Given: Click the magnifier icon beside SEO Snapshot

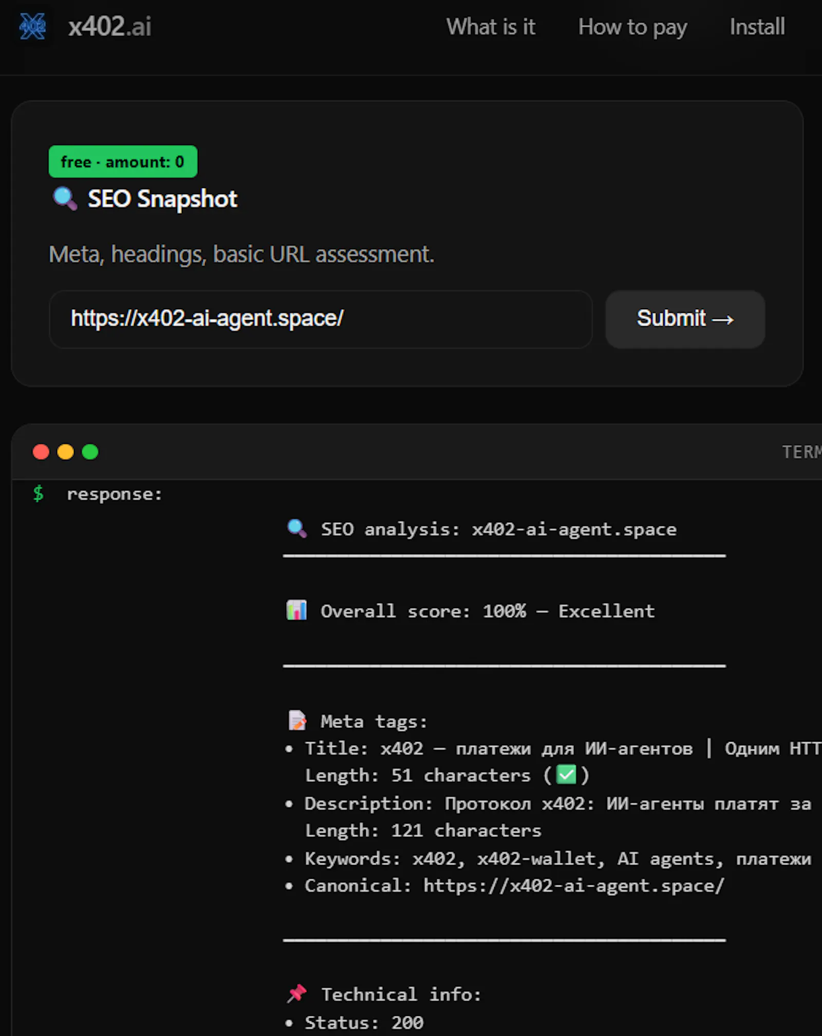Looking at the screenshot, I should (65, 199).
